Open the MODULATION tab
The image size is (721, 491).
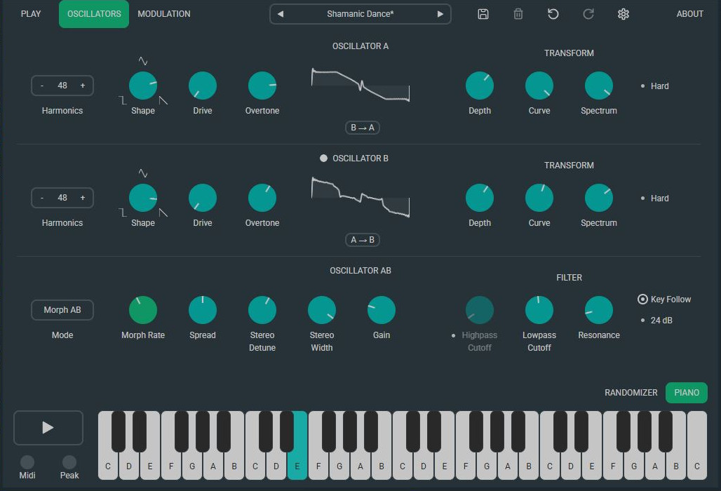163,14
